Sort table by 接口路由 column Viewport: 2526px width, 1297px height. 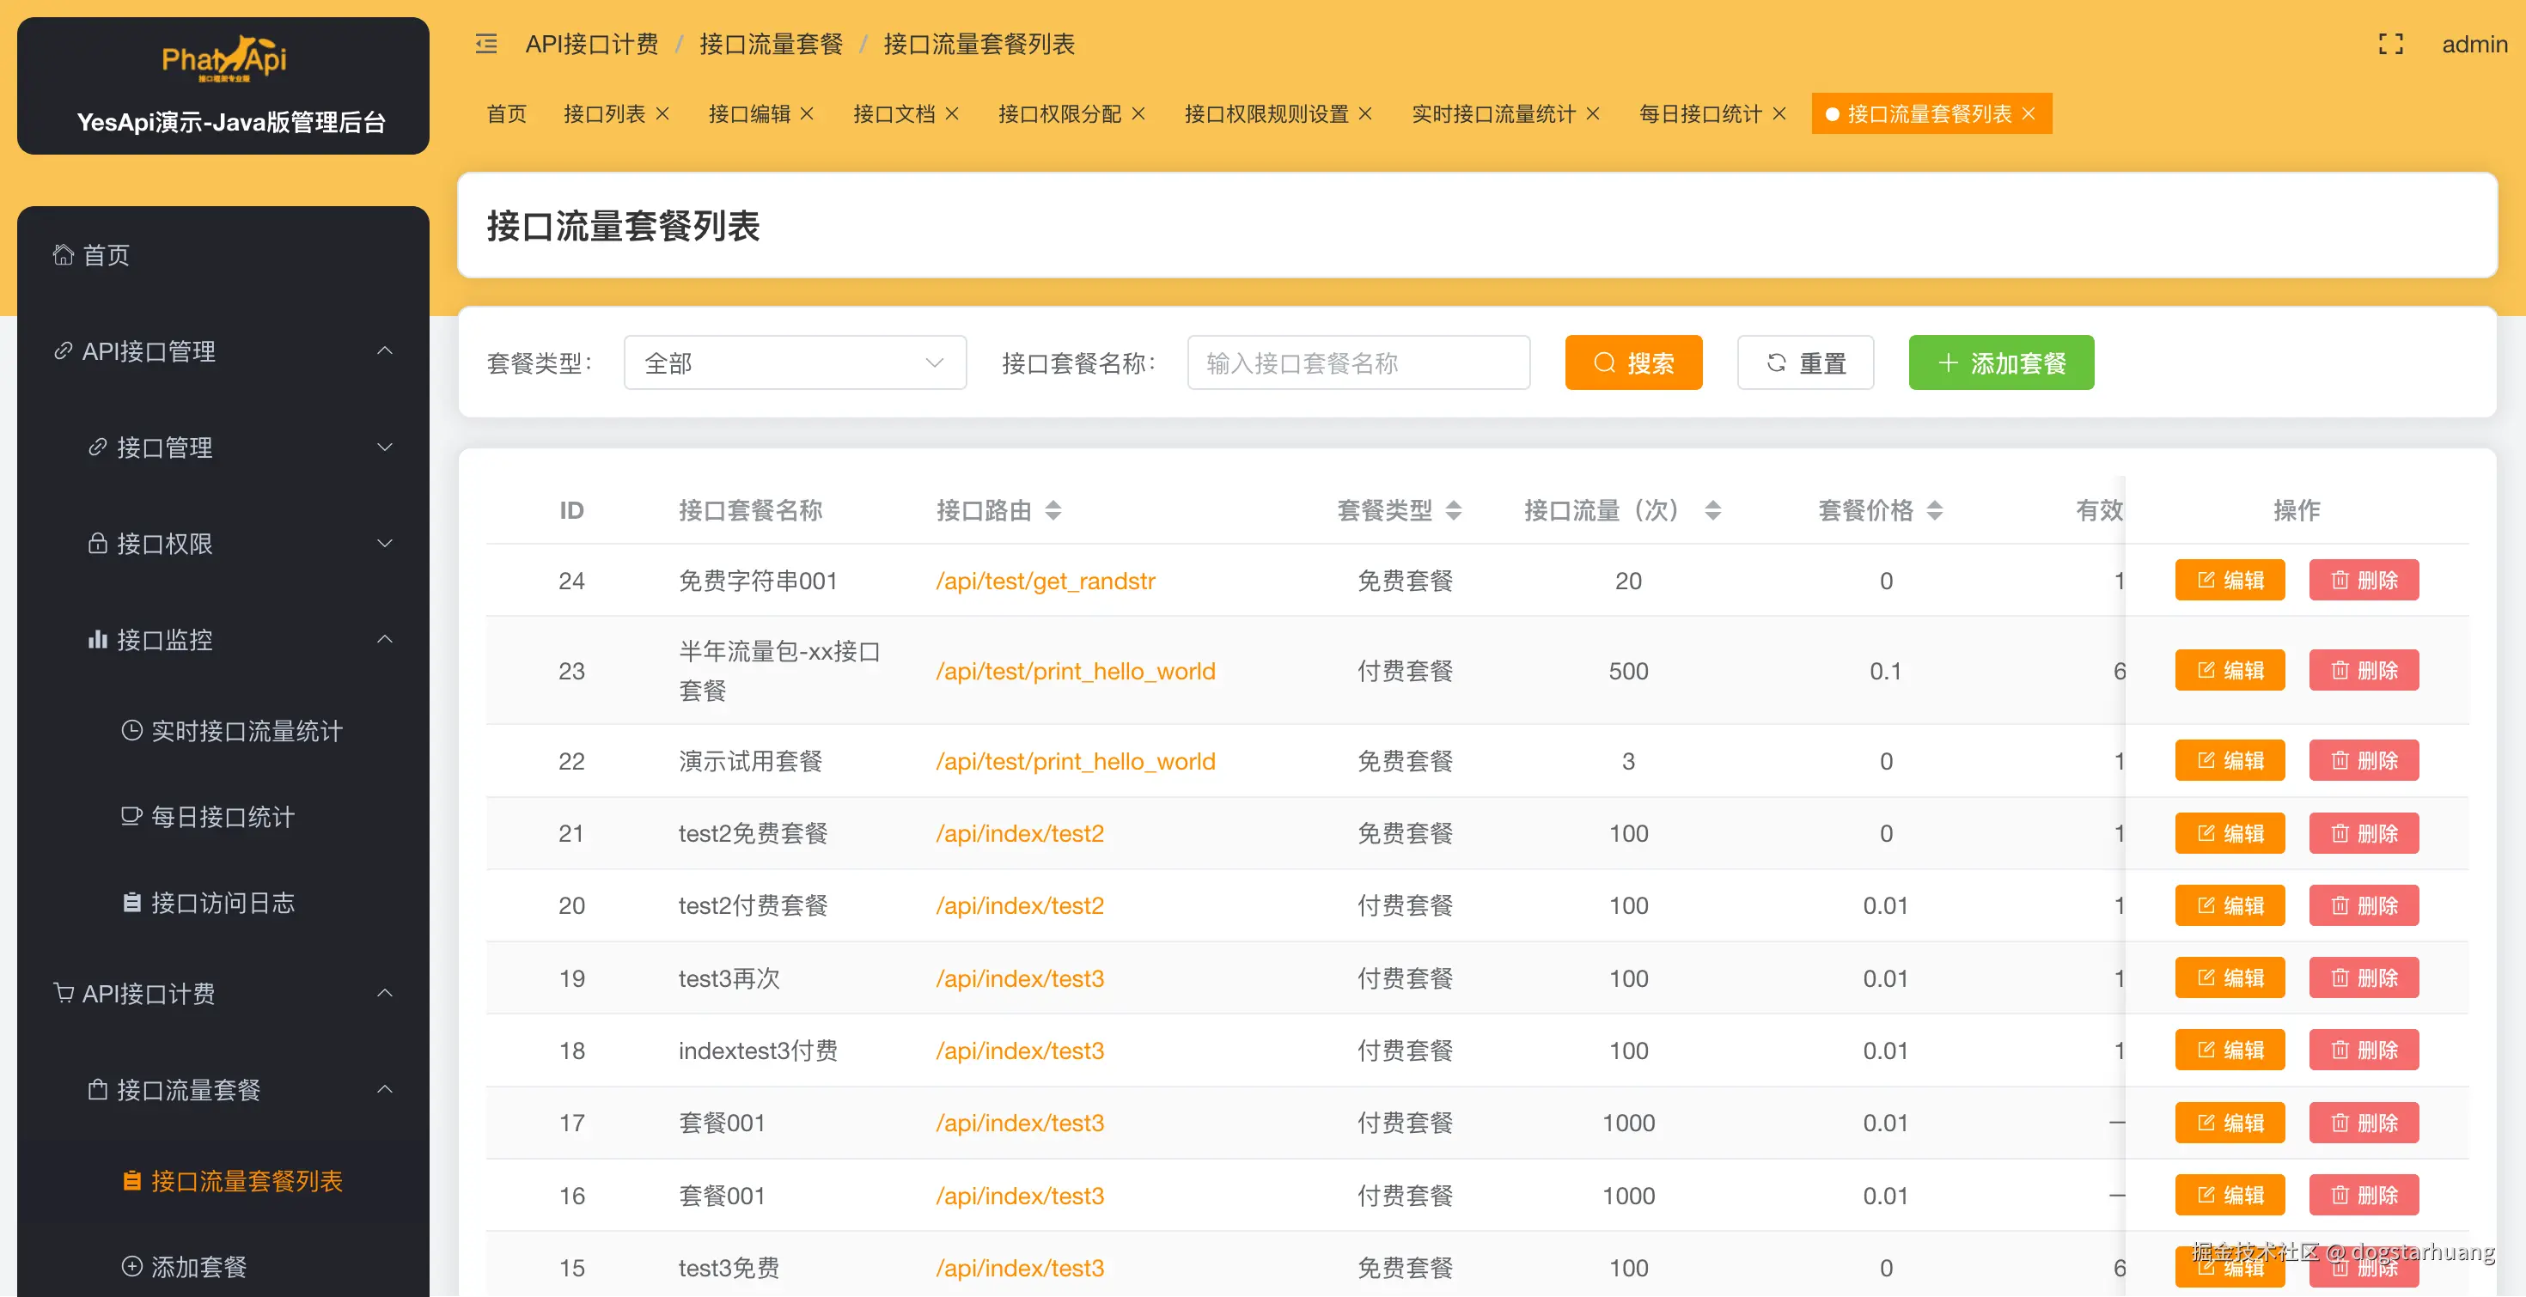pos(1053,509)
